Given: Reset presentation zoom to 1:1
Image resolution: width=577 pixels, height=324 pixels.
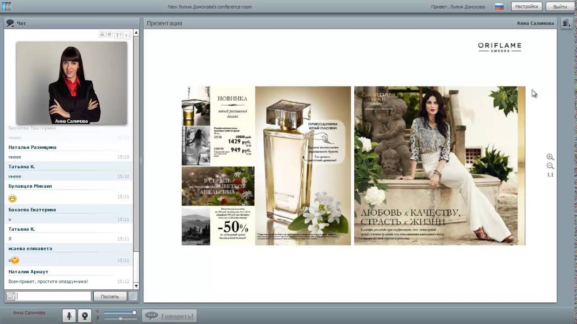Looking at the screenshot, I should (x=550, y=175).
